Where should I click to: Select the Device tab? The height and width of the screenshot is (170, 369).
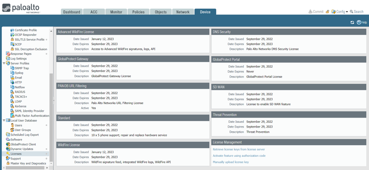click(x=205, y=12)
